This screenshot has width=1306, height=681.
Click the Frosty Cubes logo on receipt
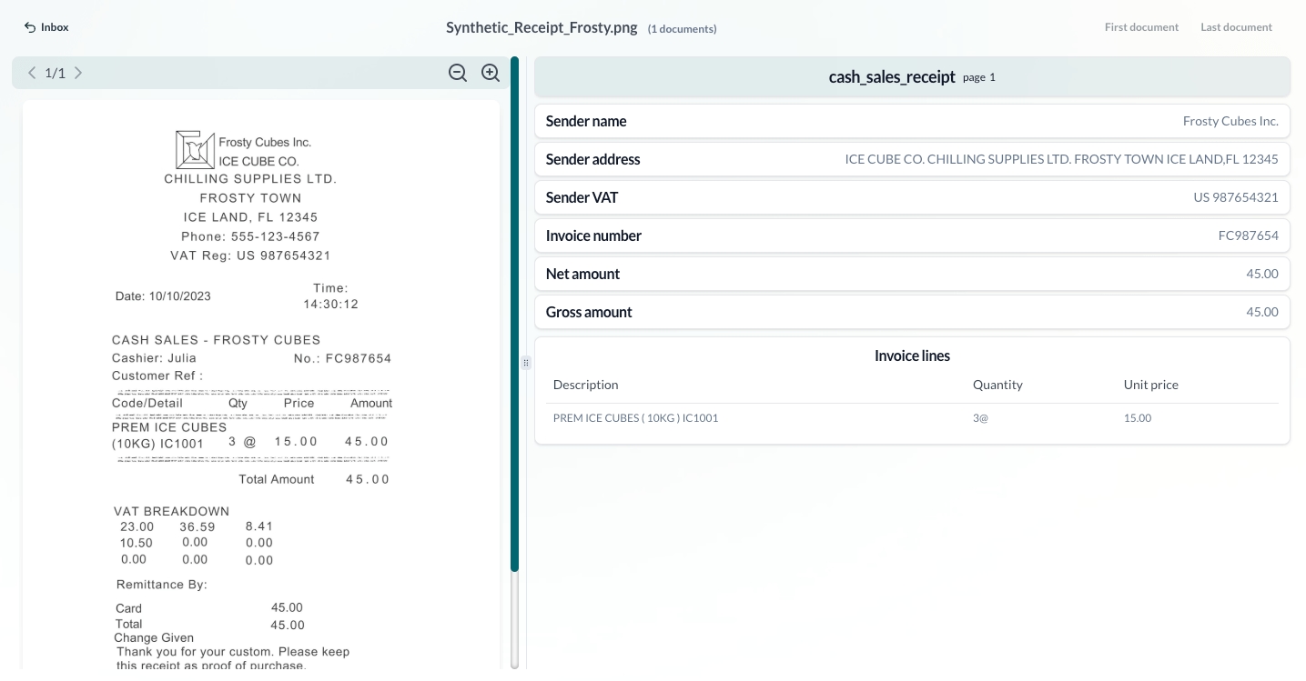click(x=195, y=150)
